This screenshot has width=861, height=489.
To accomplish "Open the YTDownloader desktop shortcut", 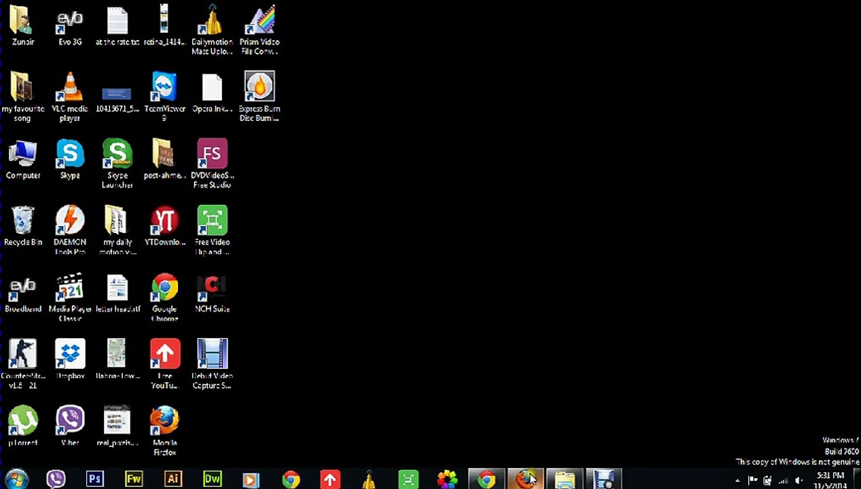I will (x=164, y=227).
